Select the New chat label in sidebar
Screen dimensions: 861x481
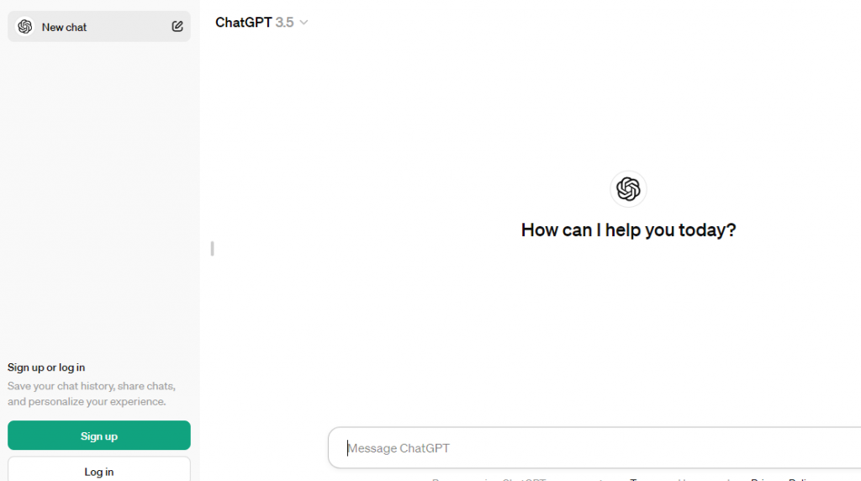click(64, 27)
